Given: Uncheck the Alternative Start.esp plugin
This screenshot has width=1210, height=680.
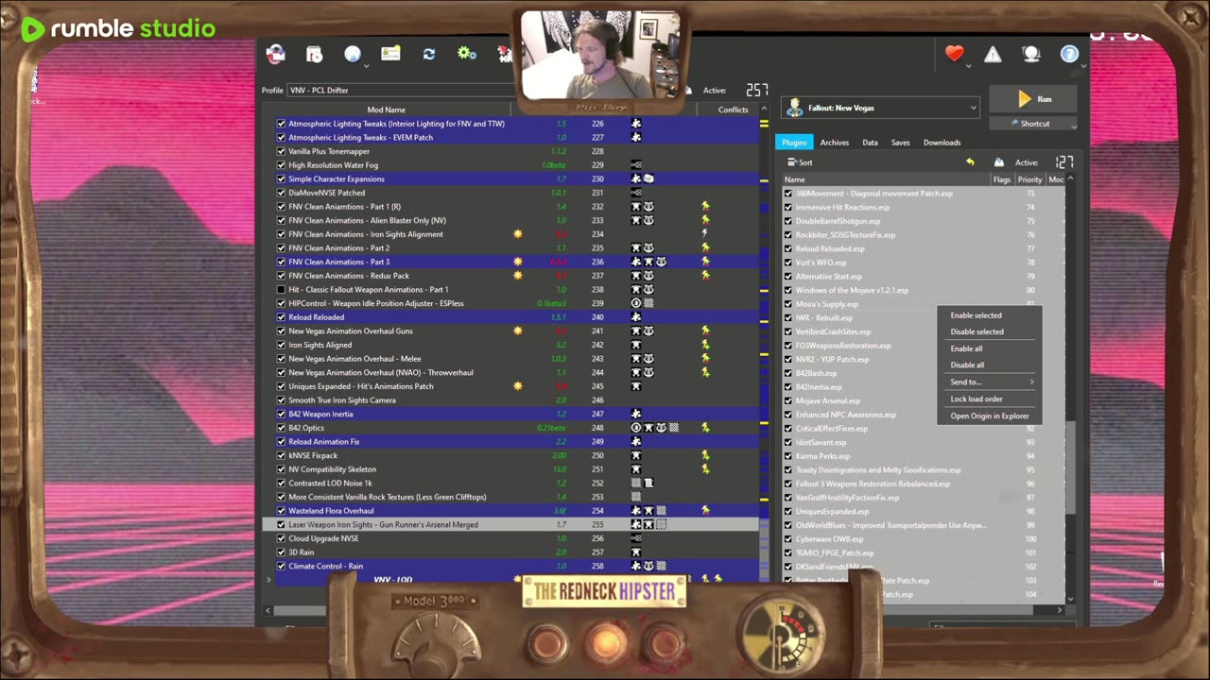Looking at the screenshot, I should 788,277.
